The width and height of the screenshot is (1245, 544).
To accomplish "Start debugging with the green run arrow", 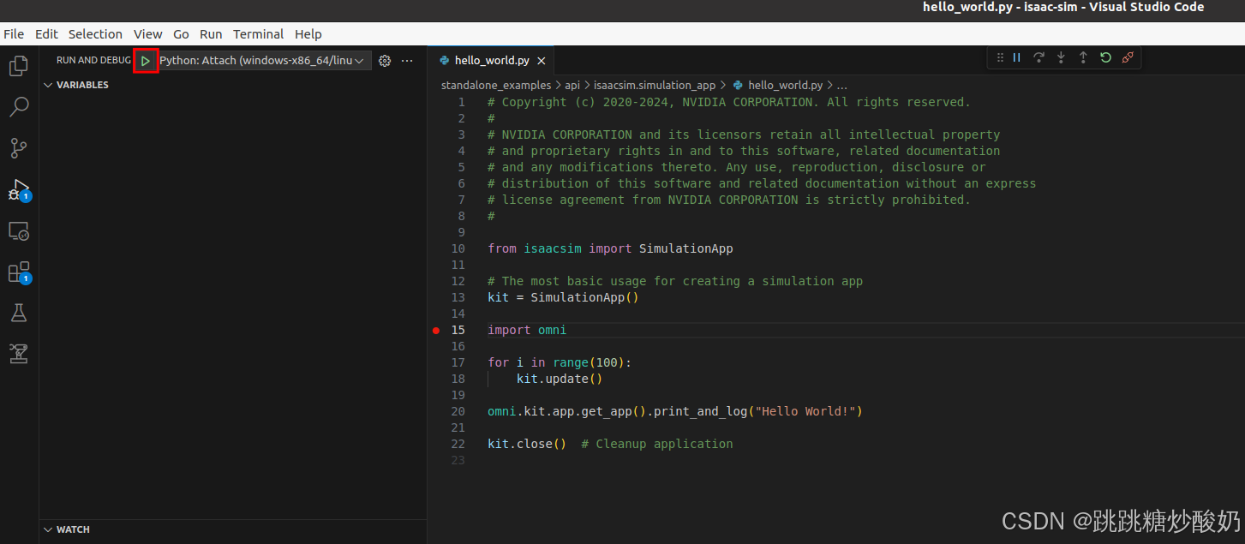I will 146,60.
